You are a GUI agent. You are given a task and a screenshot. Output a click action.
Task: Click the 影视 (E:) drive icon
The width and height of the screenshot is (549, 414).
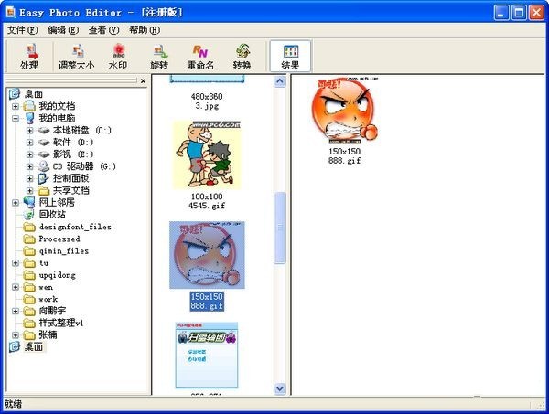coord(43,154)
